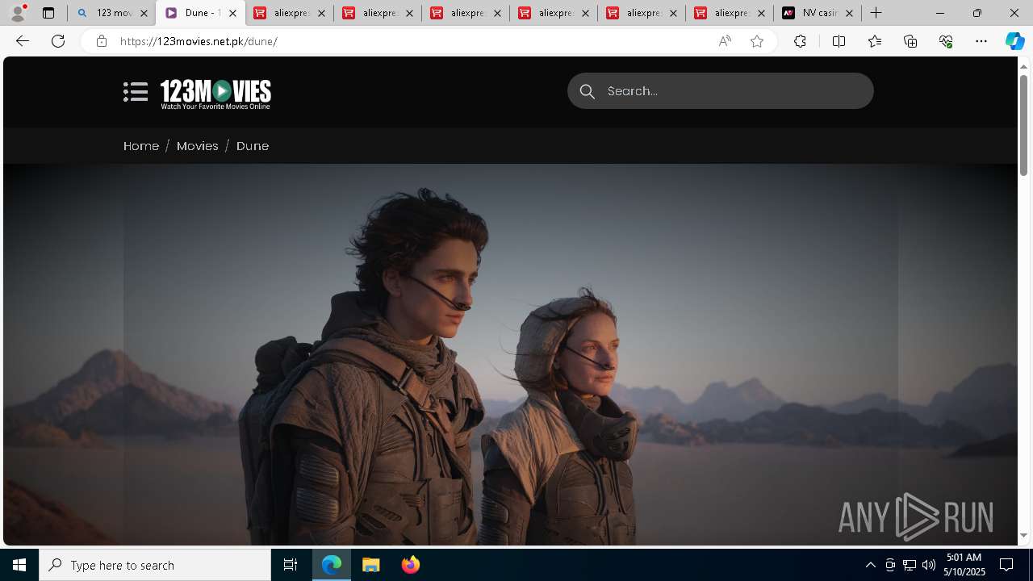Go back to the previous page

click(23, 41)
